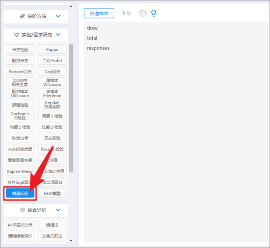The width and height of the screenshot is (270, 248).
Task: Select the Kappa method
Action: coord(52,49)
